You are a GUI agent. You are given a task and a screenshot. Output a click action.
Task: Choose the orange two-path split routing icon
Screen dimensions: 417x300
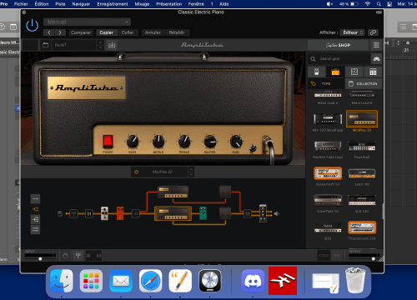point(35,209)
